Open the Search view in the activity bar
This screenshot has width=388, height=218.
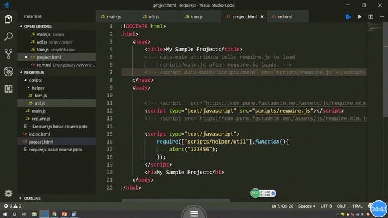(8, 36)
